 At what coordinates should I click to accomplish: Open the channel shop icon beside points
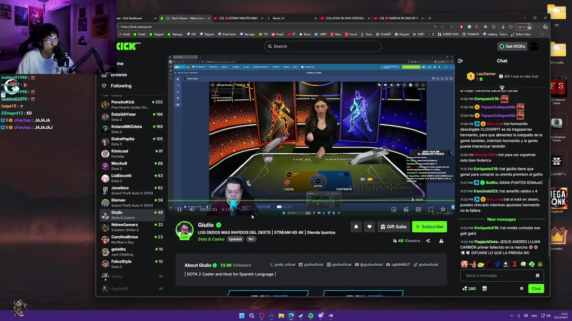pos(485,288)
